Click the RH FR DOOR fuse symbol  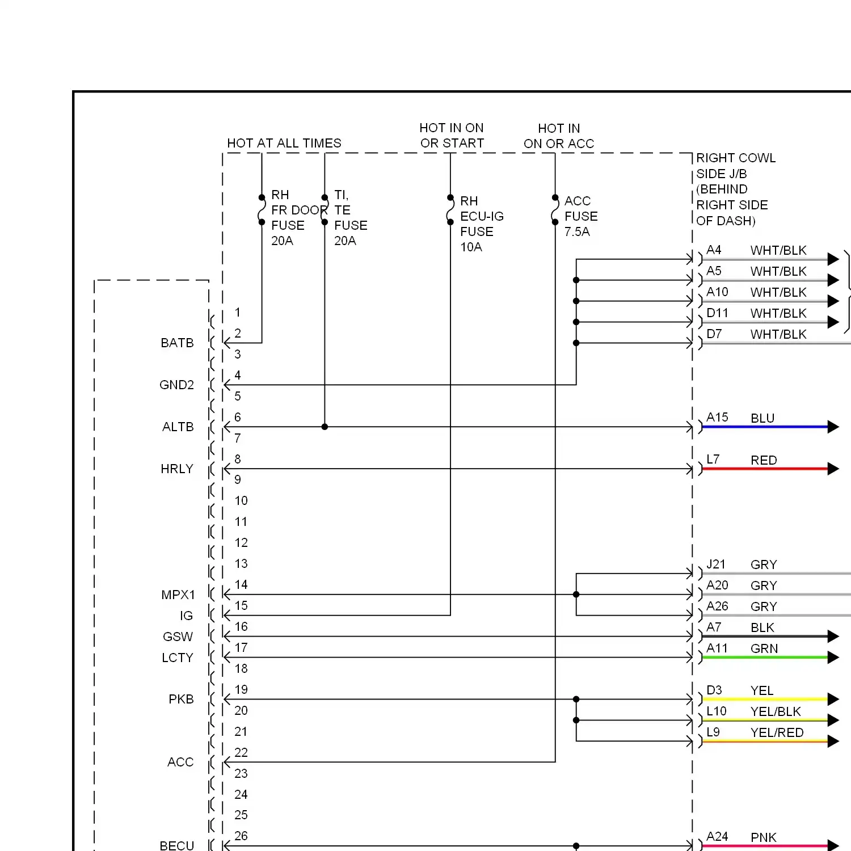[x=262, y=210]
